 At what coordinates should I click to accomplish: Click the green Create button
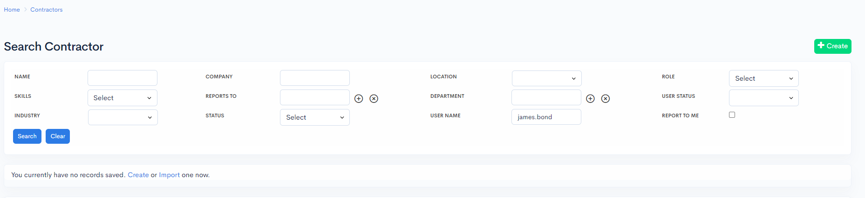pos(832,46)
